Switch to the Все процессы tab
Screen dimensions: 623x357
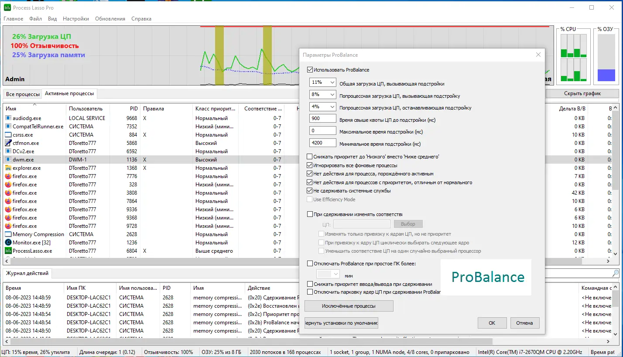[x=23, y=94]
